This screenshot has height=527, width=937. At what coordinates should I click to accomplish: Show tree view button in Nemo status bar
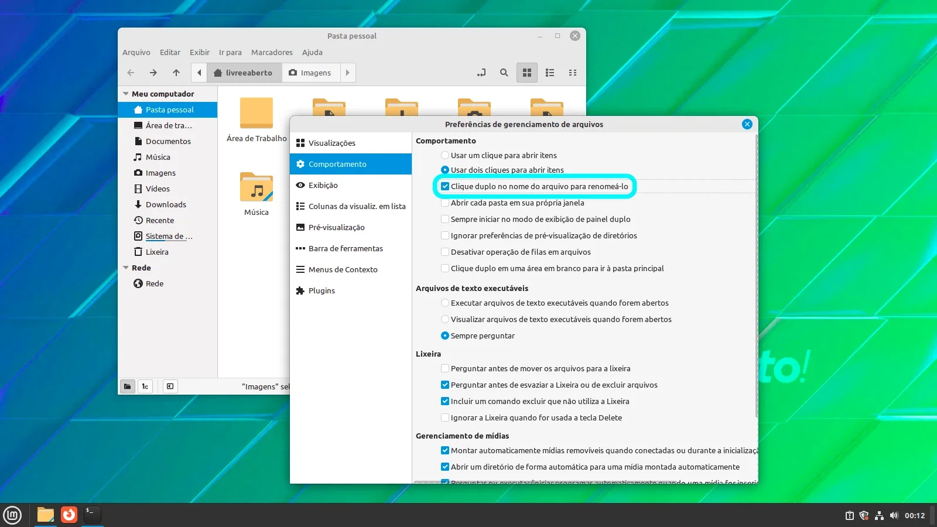[145, 386]
